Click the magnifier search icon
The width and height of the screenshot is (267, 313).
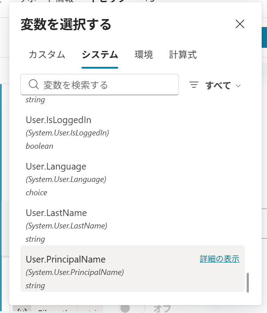[x=34, y=85]
